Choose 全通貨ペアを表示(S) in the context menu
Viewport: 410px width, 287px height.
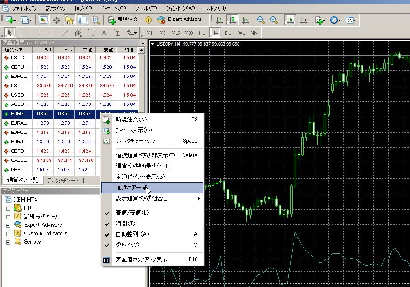coord(152,177)
